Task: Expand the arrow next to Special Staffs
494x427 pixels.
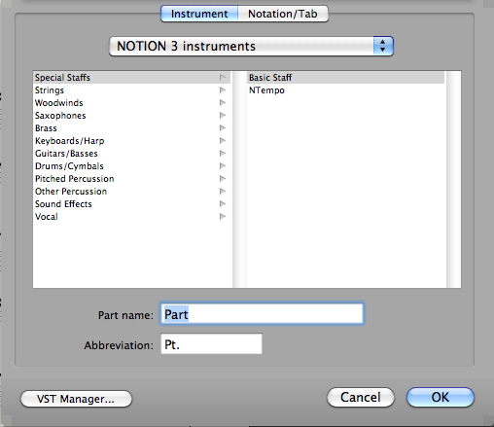Action: coord(223,78)
